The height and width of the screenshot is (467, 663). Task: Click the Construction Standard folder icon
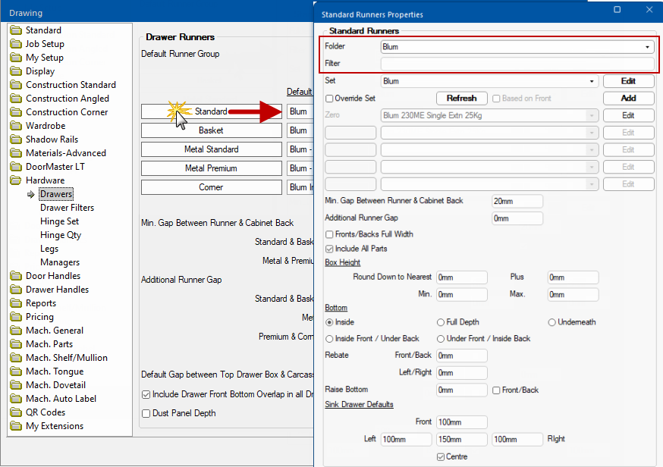(16, 85)
